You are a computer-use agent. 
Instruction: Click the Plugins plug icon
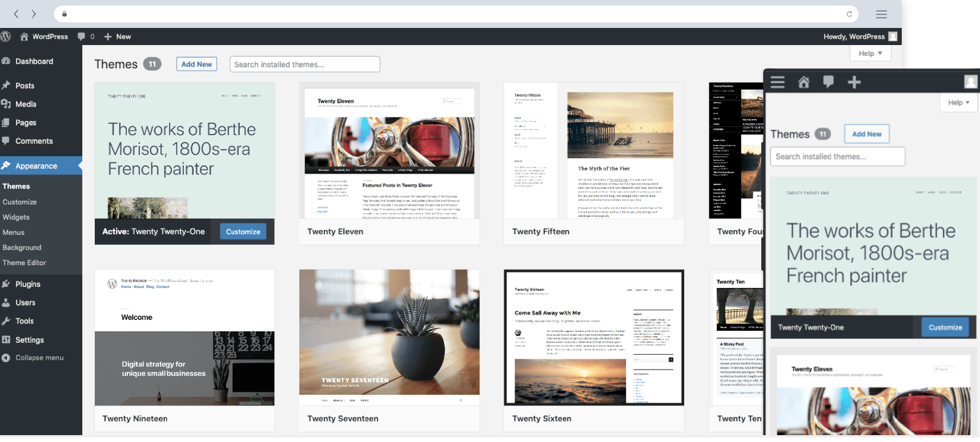6,284
